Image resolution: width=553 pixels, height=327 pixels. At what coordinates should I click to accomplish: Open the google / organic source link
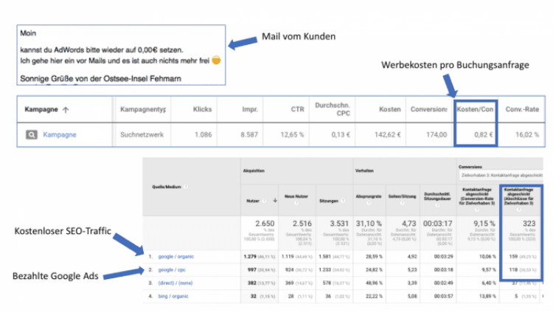176,257
